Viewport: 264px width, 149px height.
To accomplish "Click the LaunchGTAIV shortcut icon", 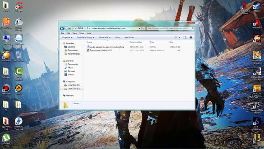I will click(x=257, y=108).
